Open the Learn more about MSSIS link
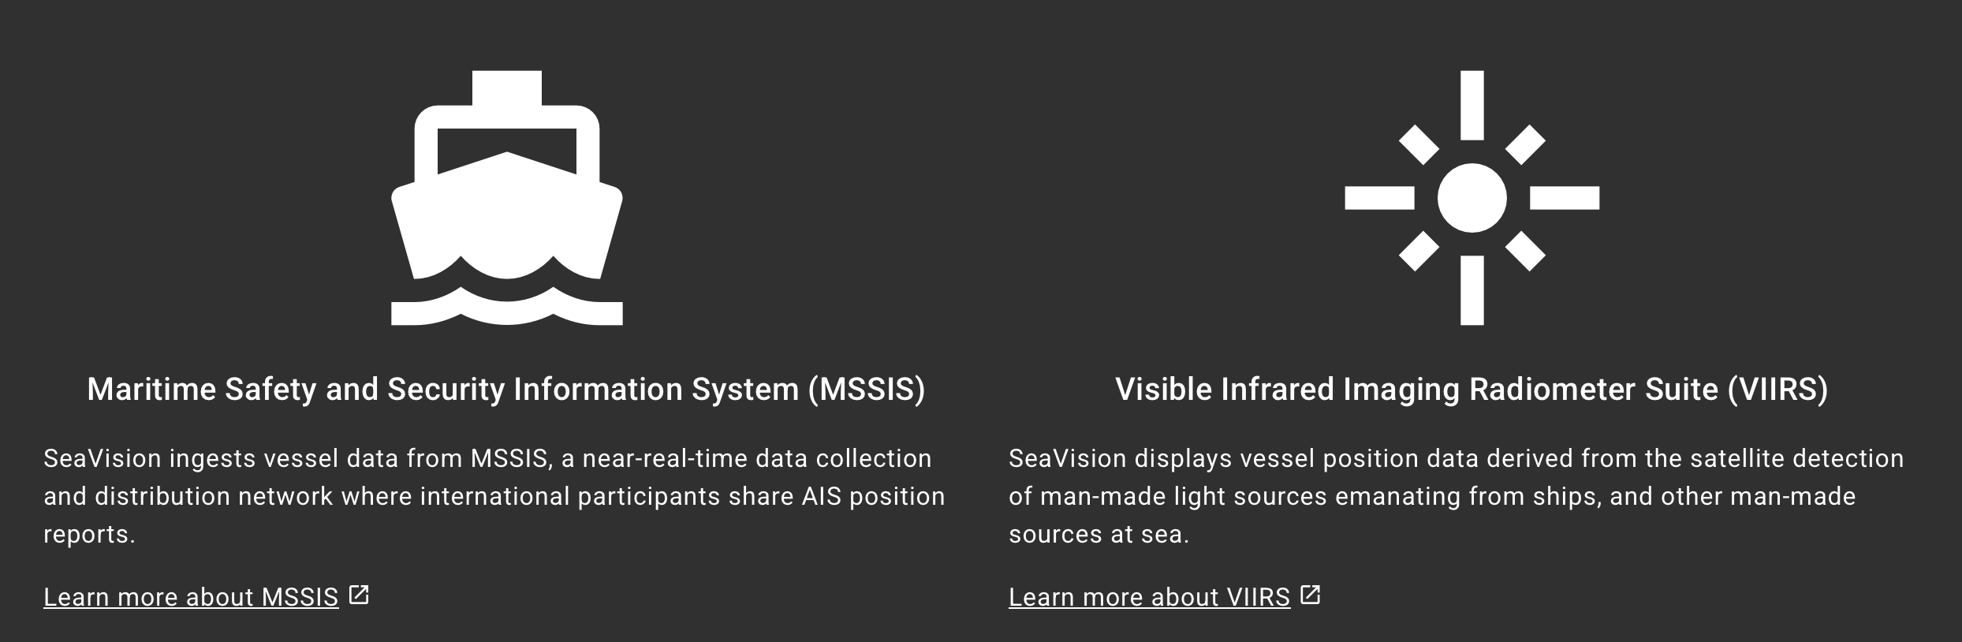The height and width of the screenshot is (642, 1962). pos(191,597)
